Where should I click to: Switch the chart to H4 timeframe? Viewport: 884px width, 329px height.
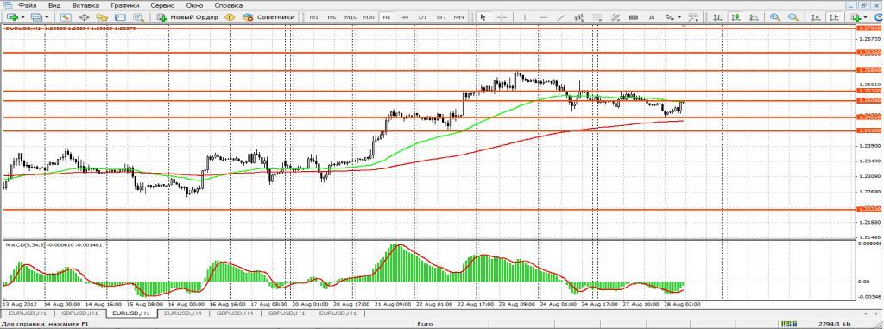pos(404,17)
